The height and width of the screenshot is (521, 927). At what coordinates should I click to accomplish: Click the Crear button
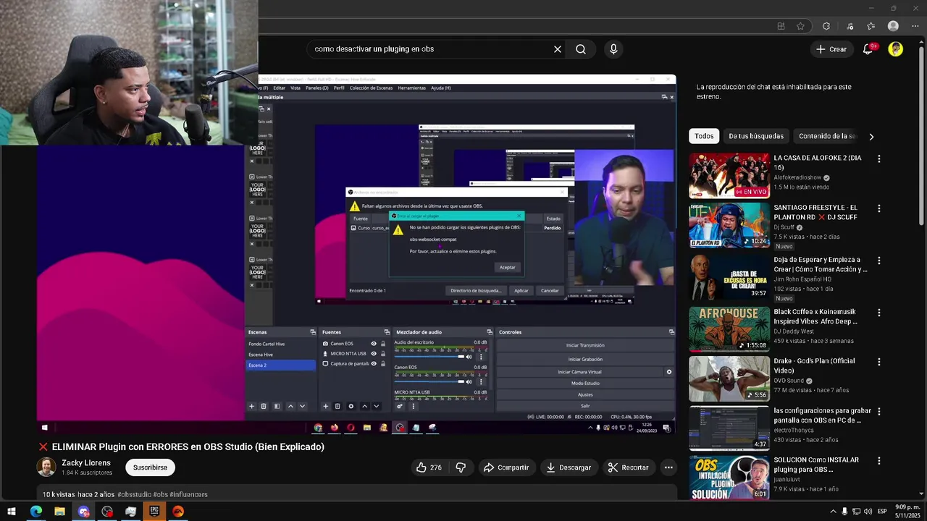point(831,49)
